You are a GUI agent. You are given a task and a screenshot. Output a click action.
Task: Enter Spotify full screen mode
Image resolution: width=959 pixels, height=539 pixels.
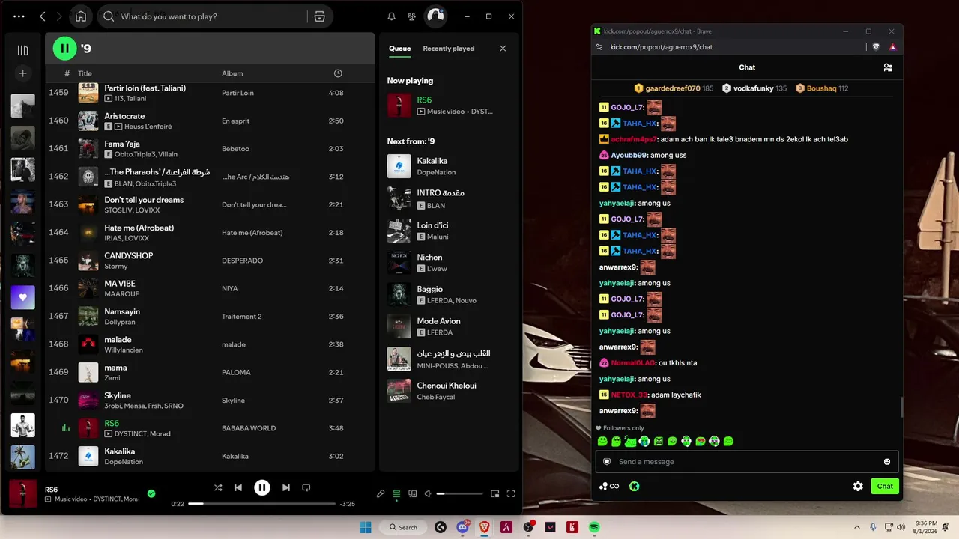(x=511, y=494)
